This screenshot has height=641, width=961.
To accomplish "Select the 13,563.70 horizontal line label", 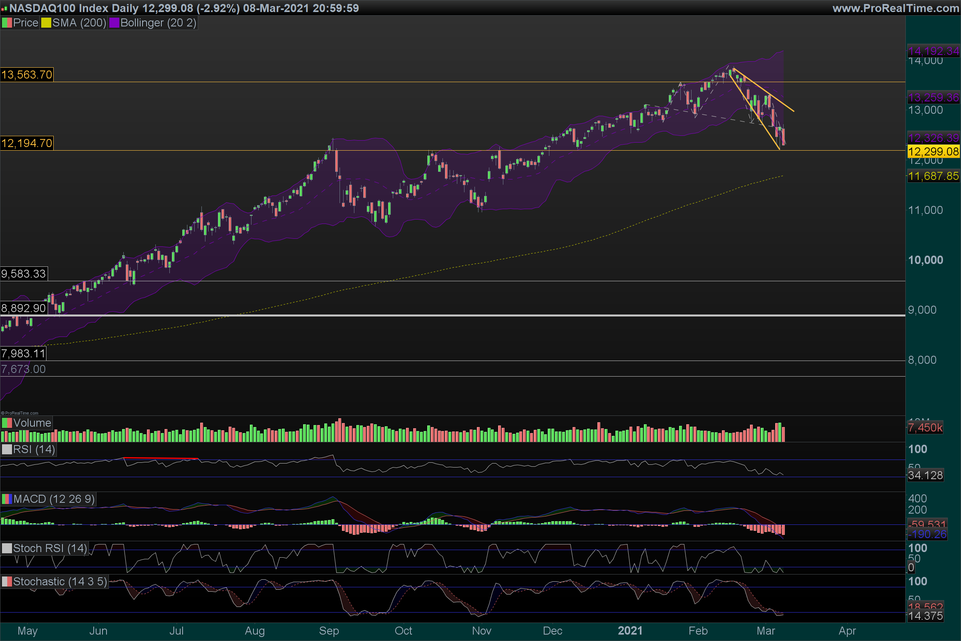I will pos(27,75).
